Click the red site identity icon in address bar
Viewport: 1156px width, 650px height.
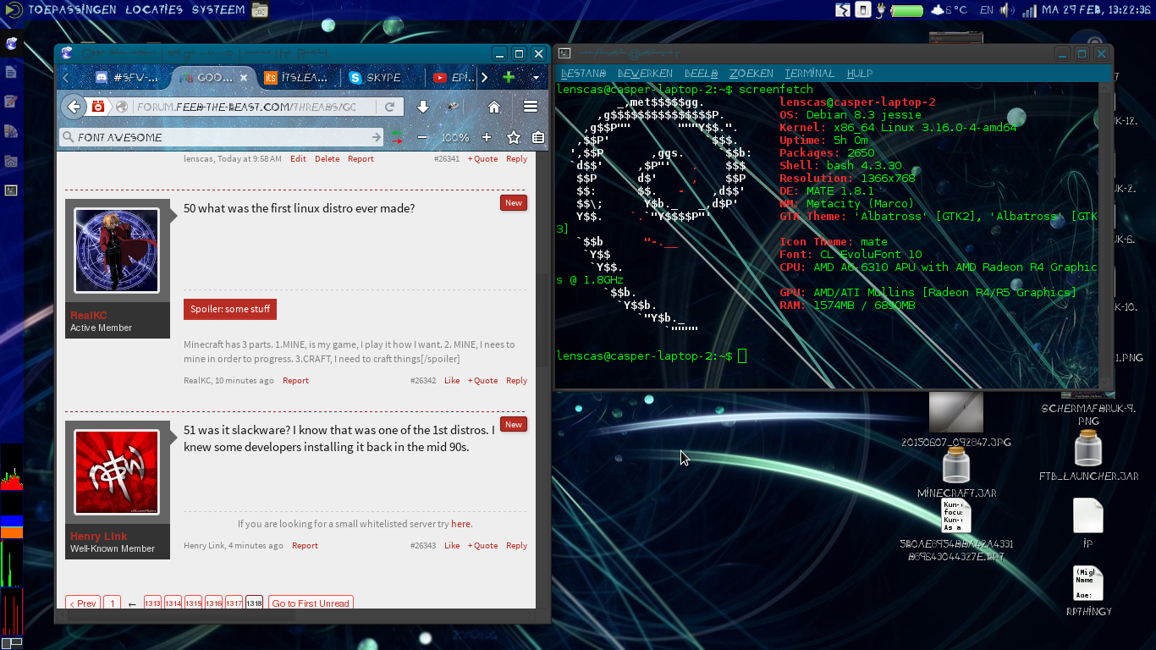click(x=98, y=107)
